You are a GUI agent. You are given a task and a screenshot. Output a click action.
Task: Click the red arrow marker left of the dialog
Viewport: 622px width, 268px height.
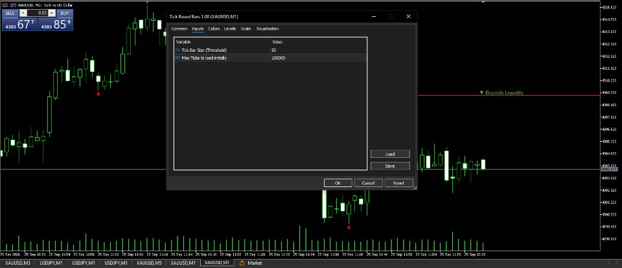[98, 94]
